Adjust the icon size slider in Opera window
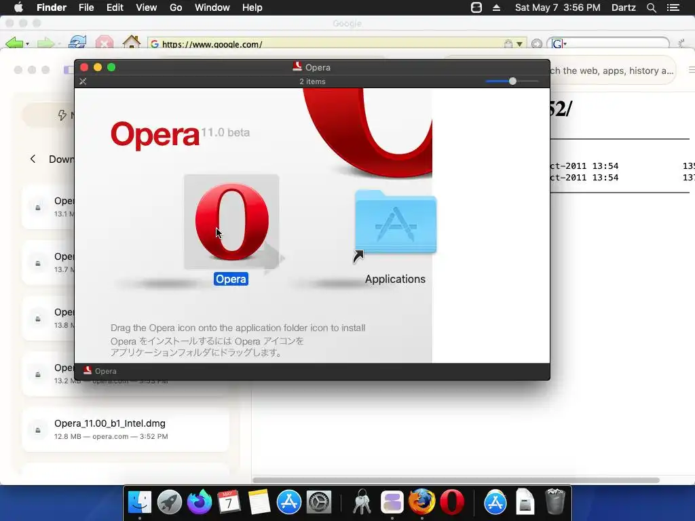695x521 pixels. pos(512,81)
